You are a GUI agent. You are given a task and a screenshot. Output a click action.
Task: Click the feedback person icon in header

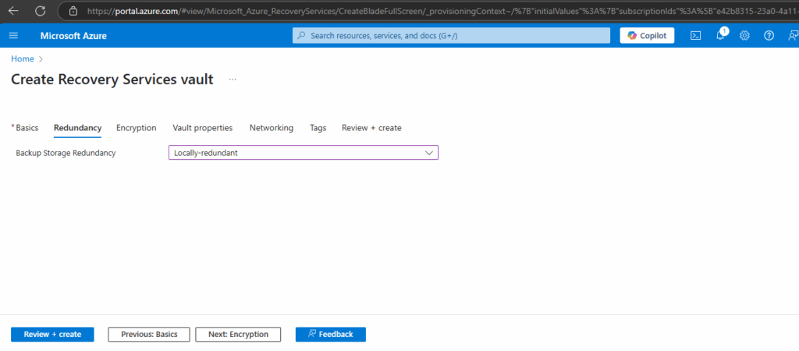click(x=791, y=36)
